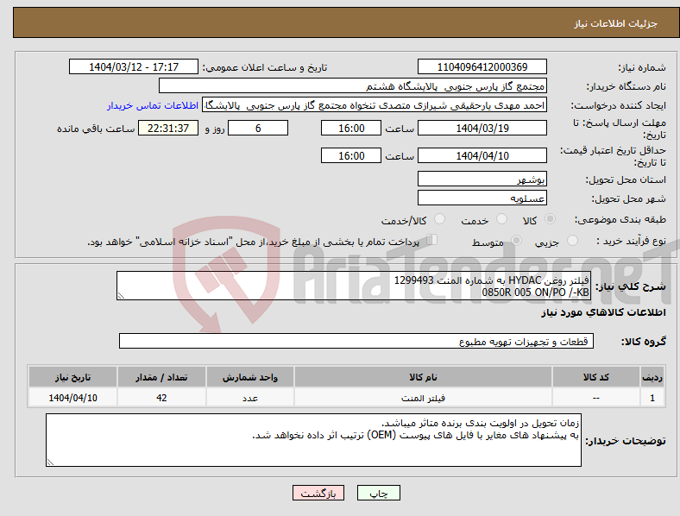
Task: Click the response deadline date 1404/03/19
Action: pos(482,128)
